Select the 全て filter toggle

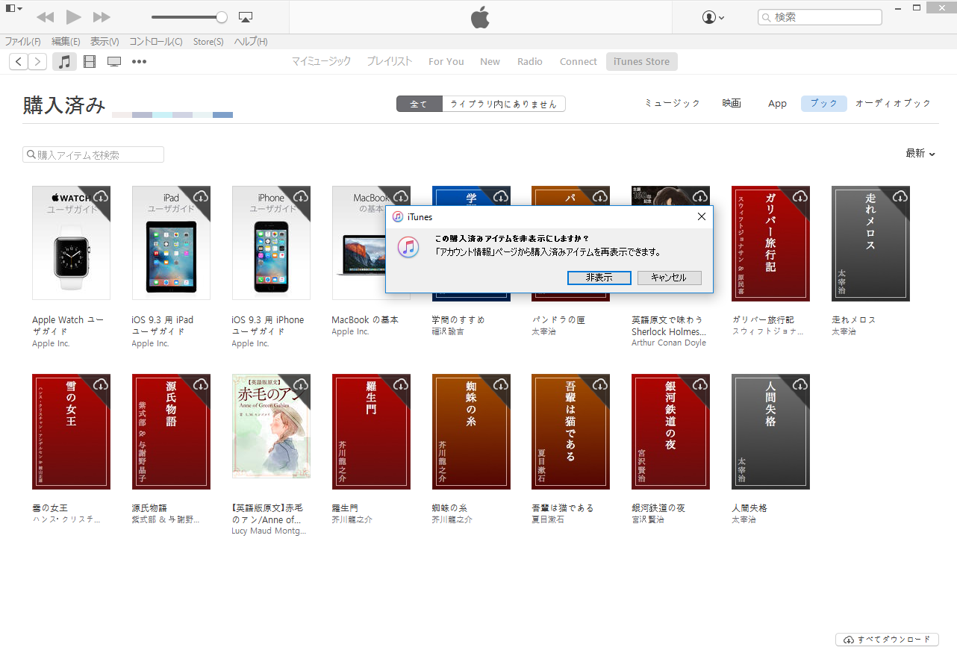coord(420,104)
